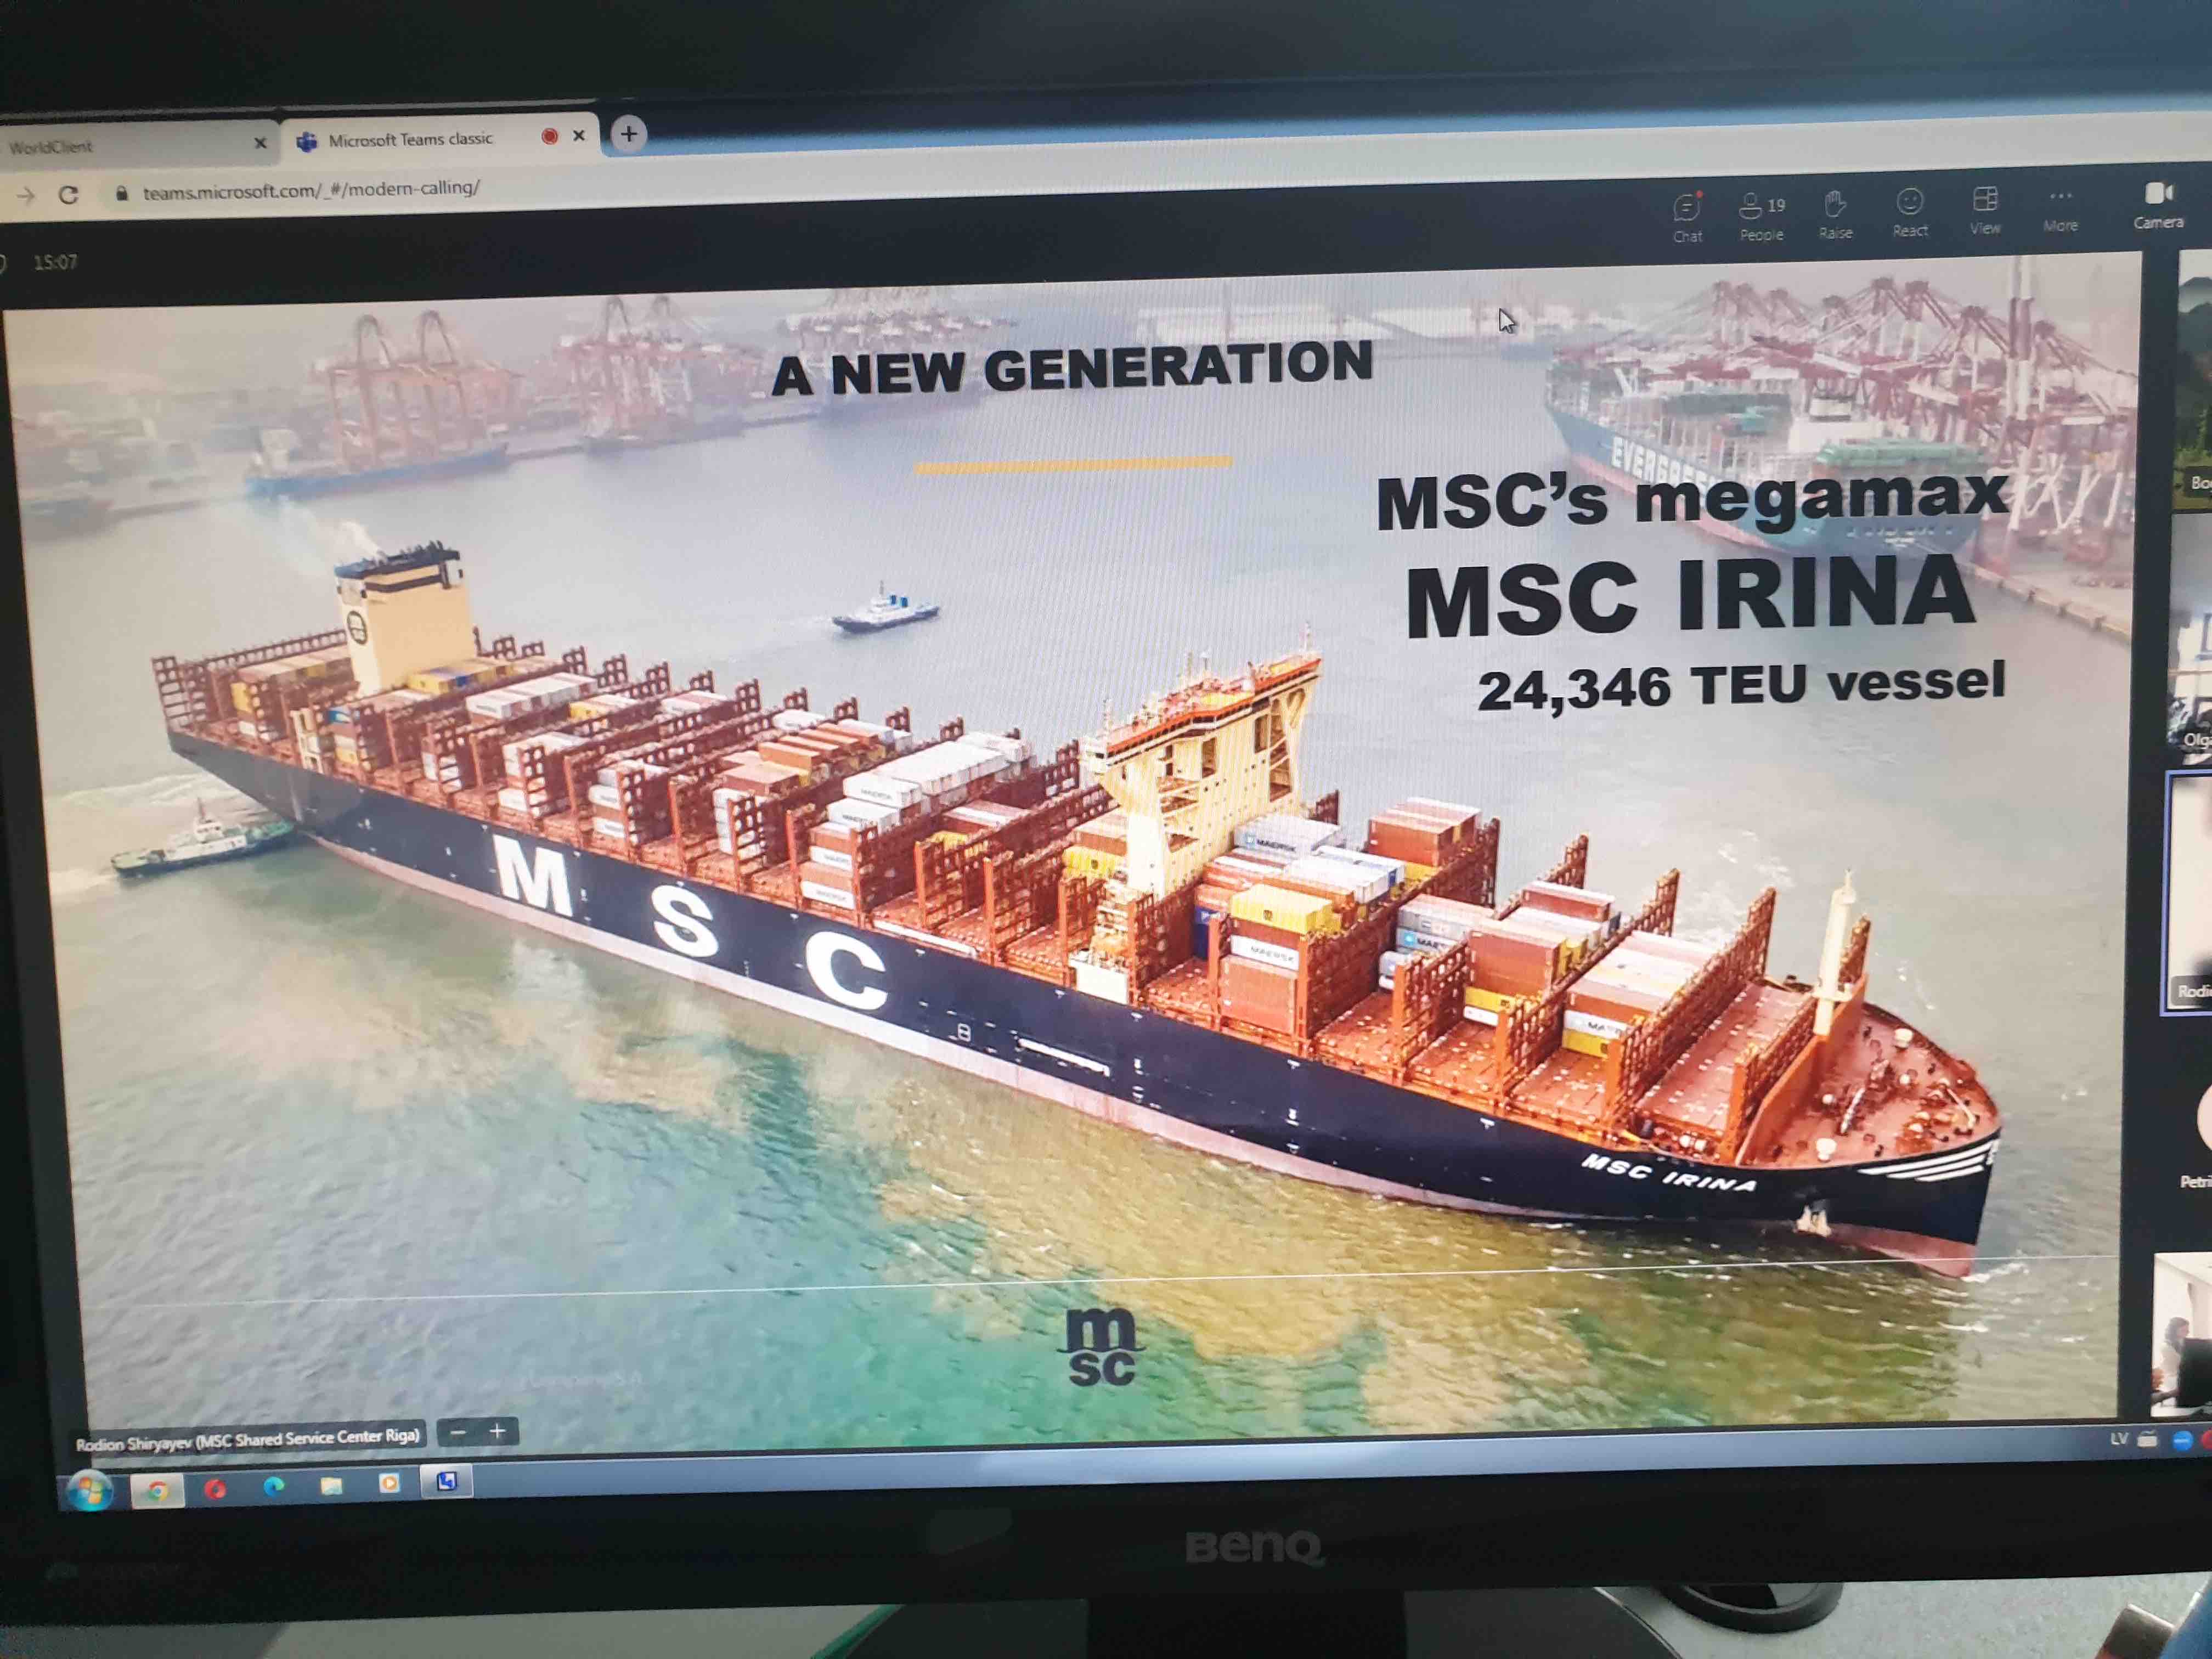Screen dimensions: 2212x1659
Task: Click the 15:07 meeting timer
Action: (x=55, y=262)
